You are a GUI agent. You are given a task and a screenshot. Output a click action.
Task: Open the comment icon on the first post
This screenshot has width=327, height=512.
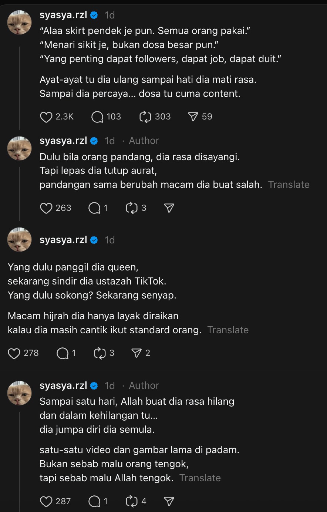[97, 117]
